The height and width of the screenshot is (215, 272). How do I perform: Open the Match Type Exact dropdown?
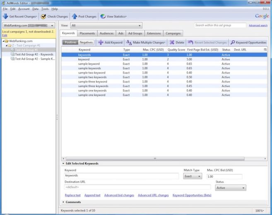click(x=193, y=176)
